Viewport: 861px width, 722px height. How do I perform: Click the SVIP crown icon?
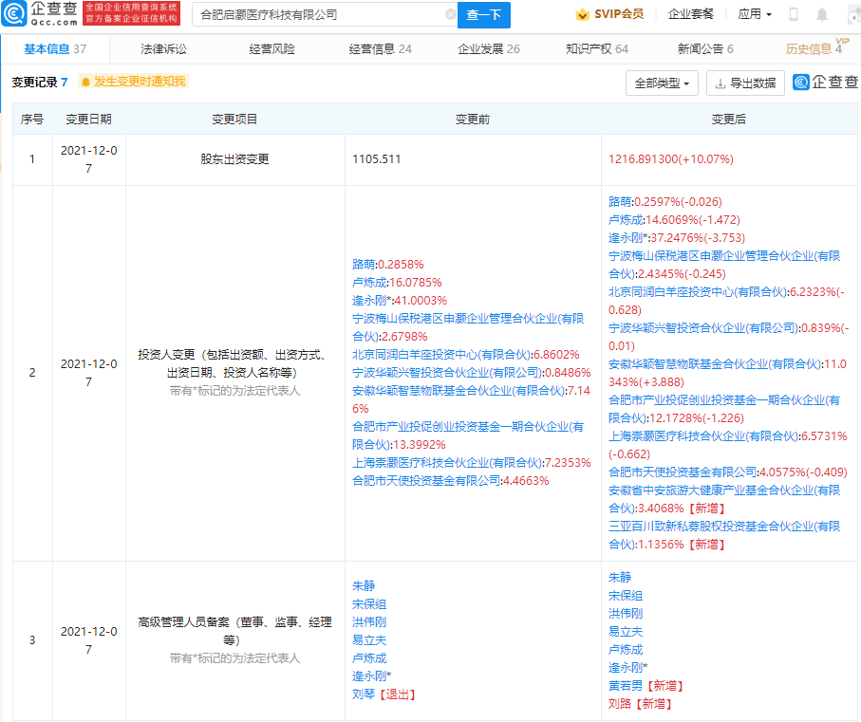click(x=582, y=14)
